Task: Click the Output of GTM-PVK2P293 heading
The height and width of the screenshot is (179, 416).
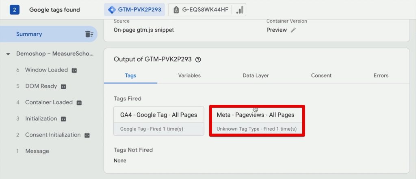Action: [x=153, y=59]
